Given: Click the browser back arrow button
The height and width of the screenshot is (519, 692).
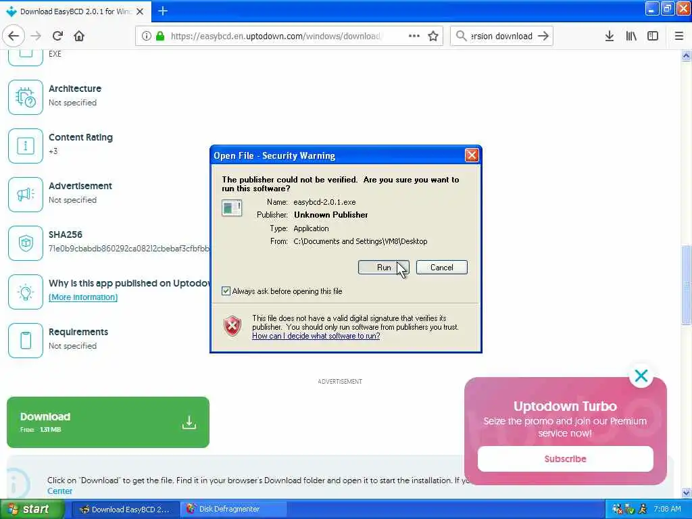Looking at the screenshot, I should pyautogui.click(x=14, y=36).
